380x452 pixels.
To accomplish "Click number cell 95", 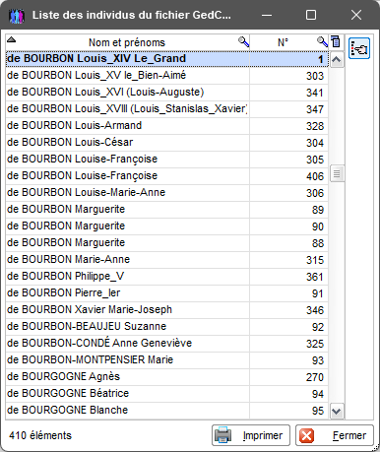I will pos(289,411).
